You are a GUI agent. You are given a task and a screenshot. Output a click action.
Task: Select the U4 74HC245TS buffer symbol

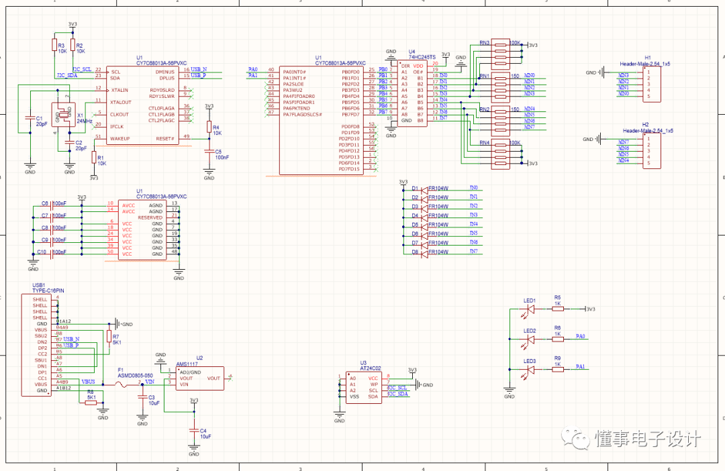[413, 91]
